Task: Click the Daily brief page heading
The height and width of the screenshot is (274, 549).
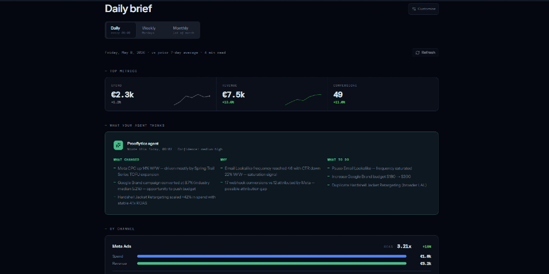Action: [x=128, y=9]
